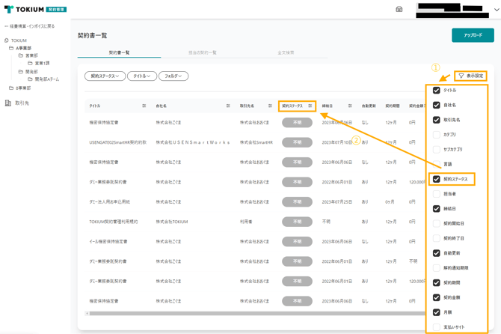501x334 pixels.
Task: Open the 自社名 column menu icon
Action: coord(228,106)
